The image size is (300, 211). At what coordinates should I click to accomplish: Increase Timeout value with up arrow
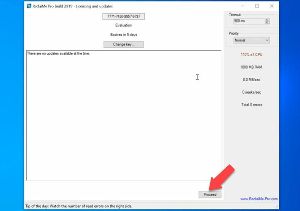[267, 19]
